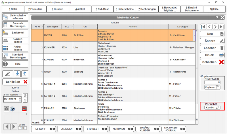
Task: Go to previous customer record
Action: click(x=209, y=27)
